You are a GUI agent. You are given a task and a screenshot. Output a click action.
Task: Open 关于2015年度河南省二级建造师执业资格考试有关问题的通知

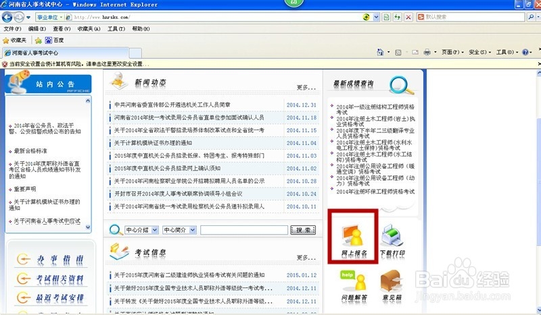click(x=189, y=275)
